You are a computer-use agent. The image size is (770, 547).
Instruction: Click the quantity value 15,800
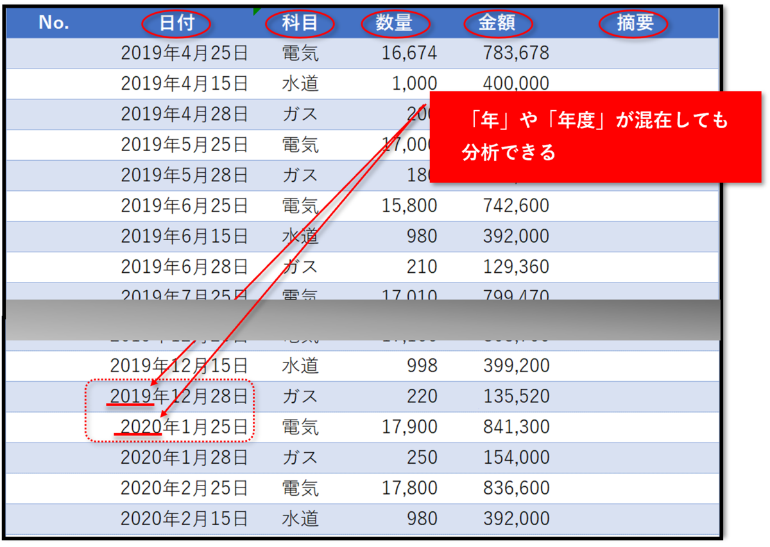[409, 206]
